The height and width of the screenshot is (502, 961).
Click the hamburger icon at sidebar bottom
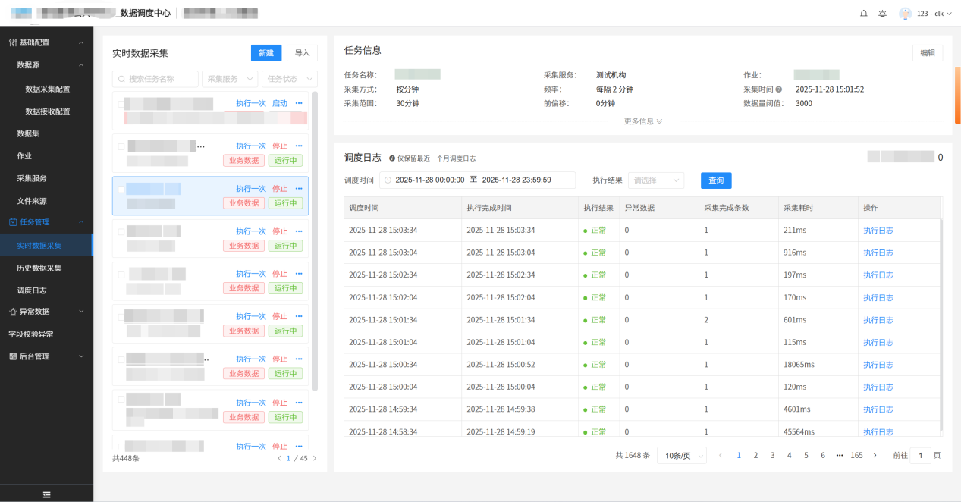click(46, 494)
